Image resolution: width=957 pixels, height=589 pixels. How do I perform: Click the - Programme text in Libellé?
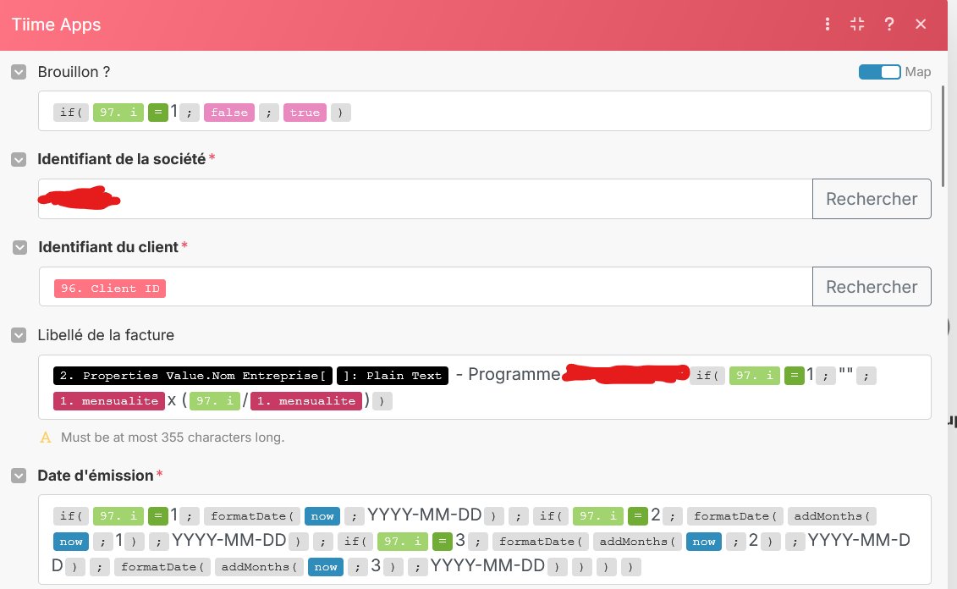click(x=508, y=374)
